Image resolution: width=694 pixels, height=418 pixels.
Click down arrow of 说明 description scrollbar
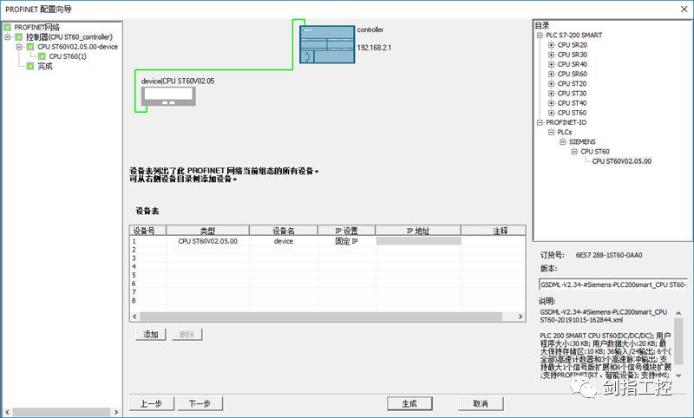[678, 376]
